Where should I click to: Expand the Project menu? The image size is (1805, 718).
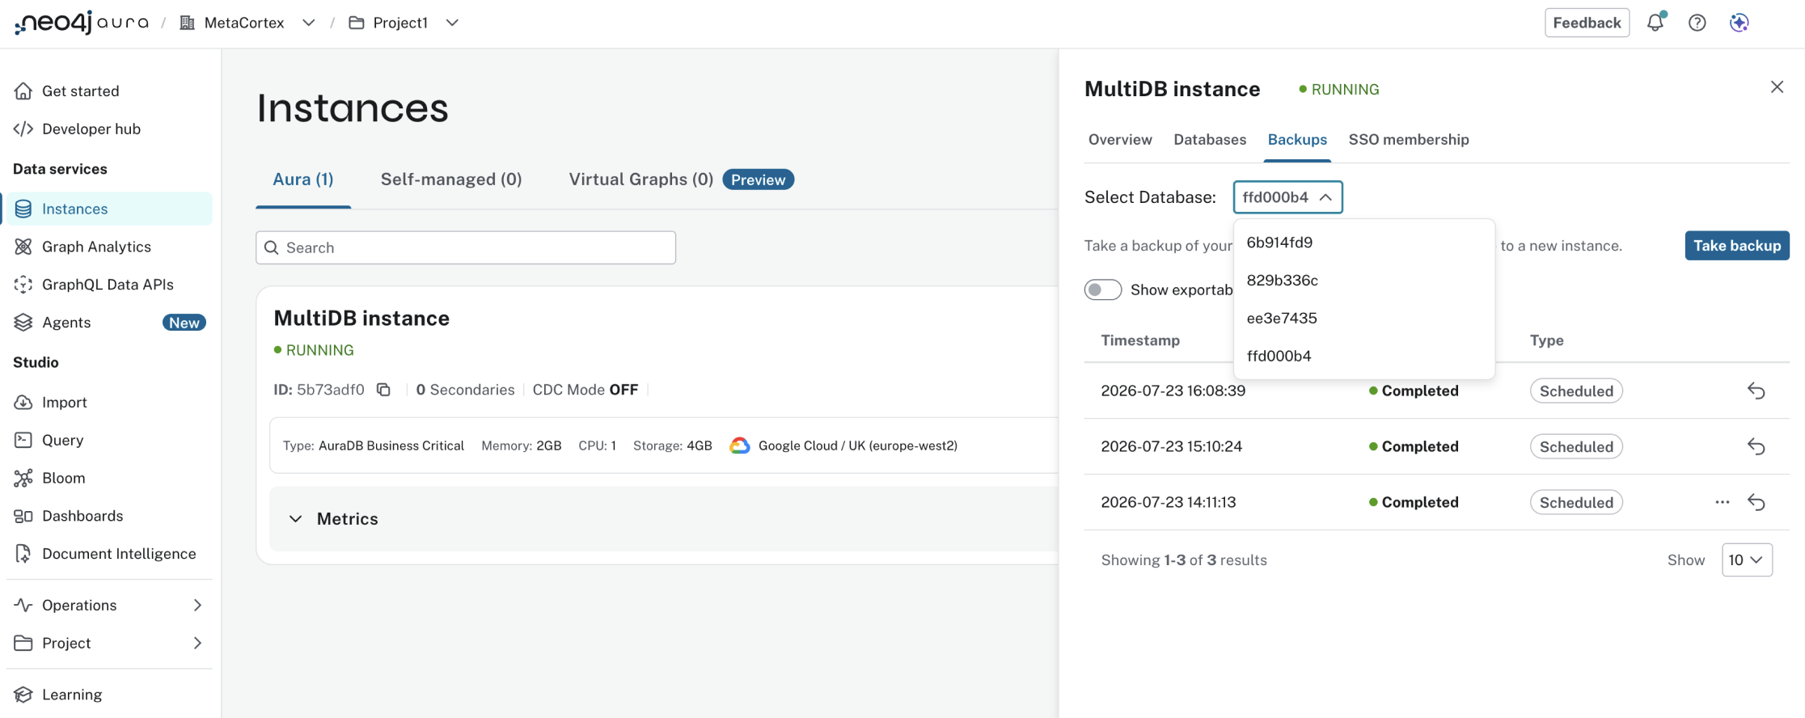(109, 644)
